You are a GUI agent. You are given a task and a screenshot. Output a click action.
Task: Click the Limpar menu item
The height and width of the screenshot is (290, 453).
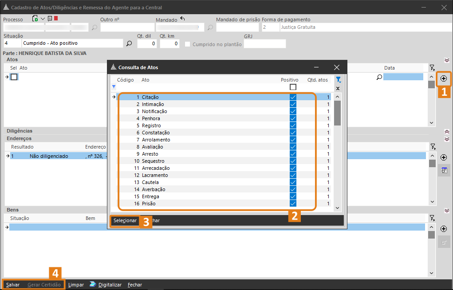(x=76, y=285)
